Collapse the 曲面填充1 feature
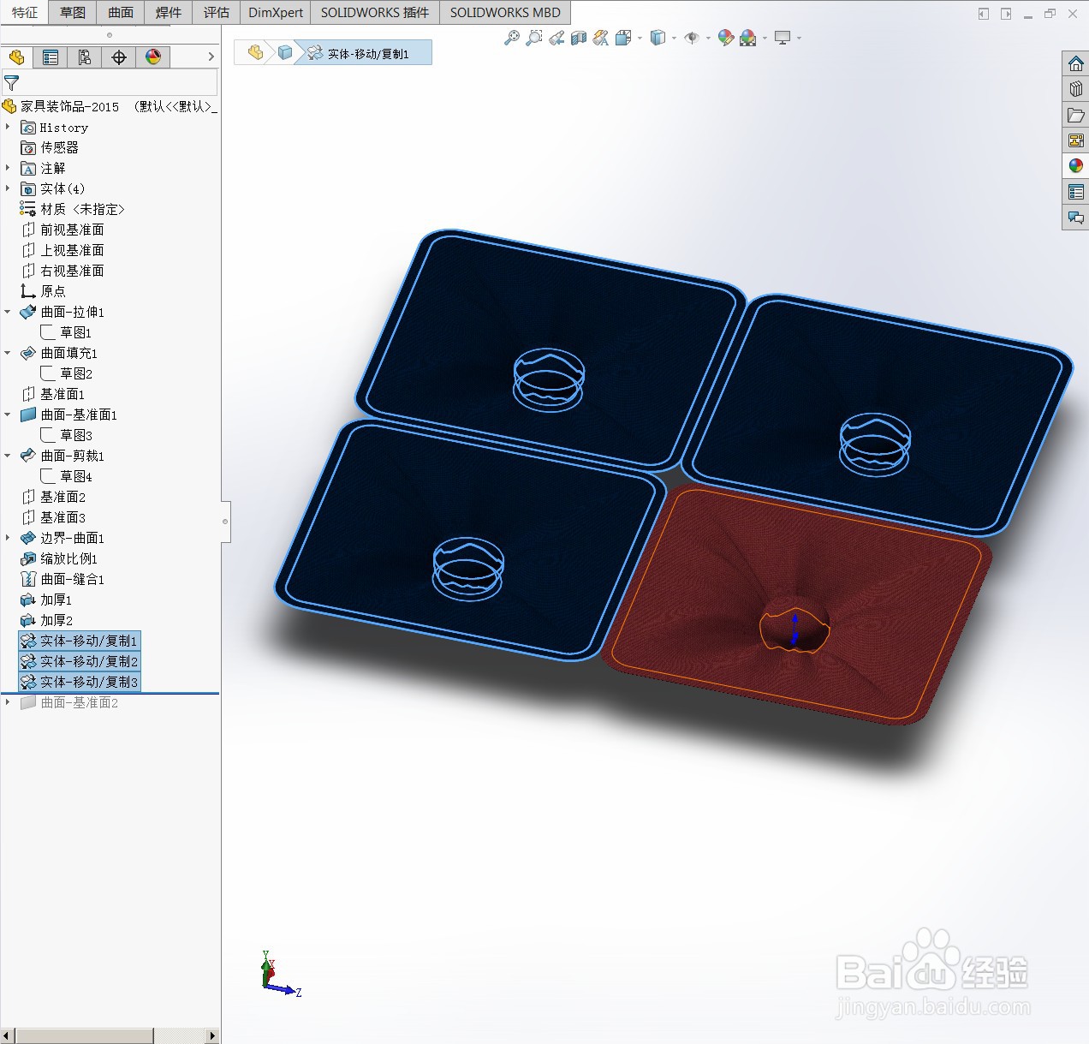Viewport: 1089px width, 1044px height. click(8, 353)
